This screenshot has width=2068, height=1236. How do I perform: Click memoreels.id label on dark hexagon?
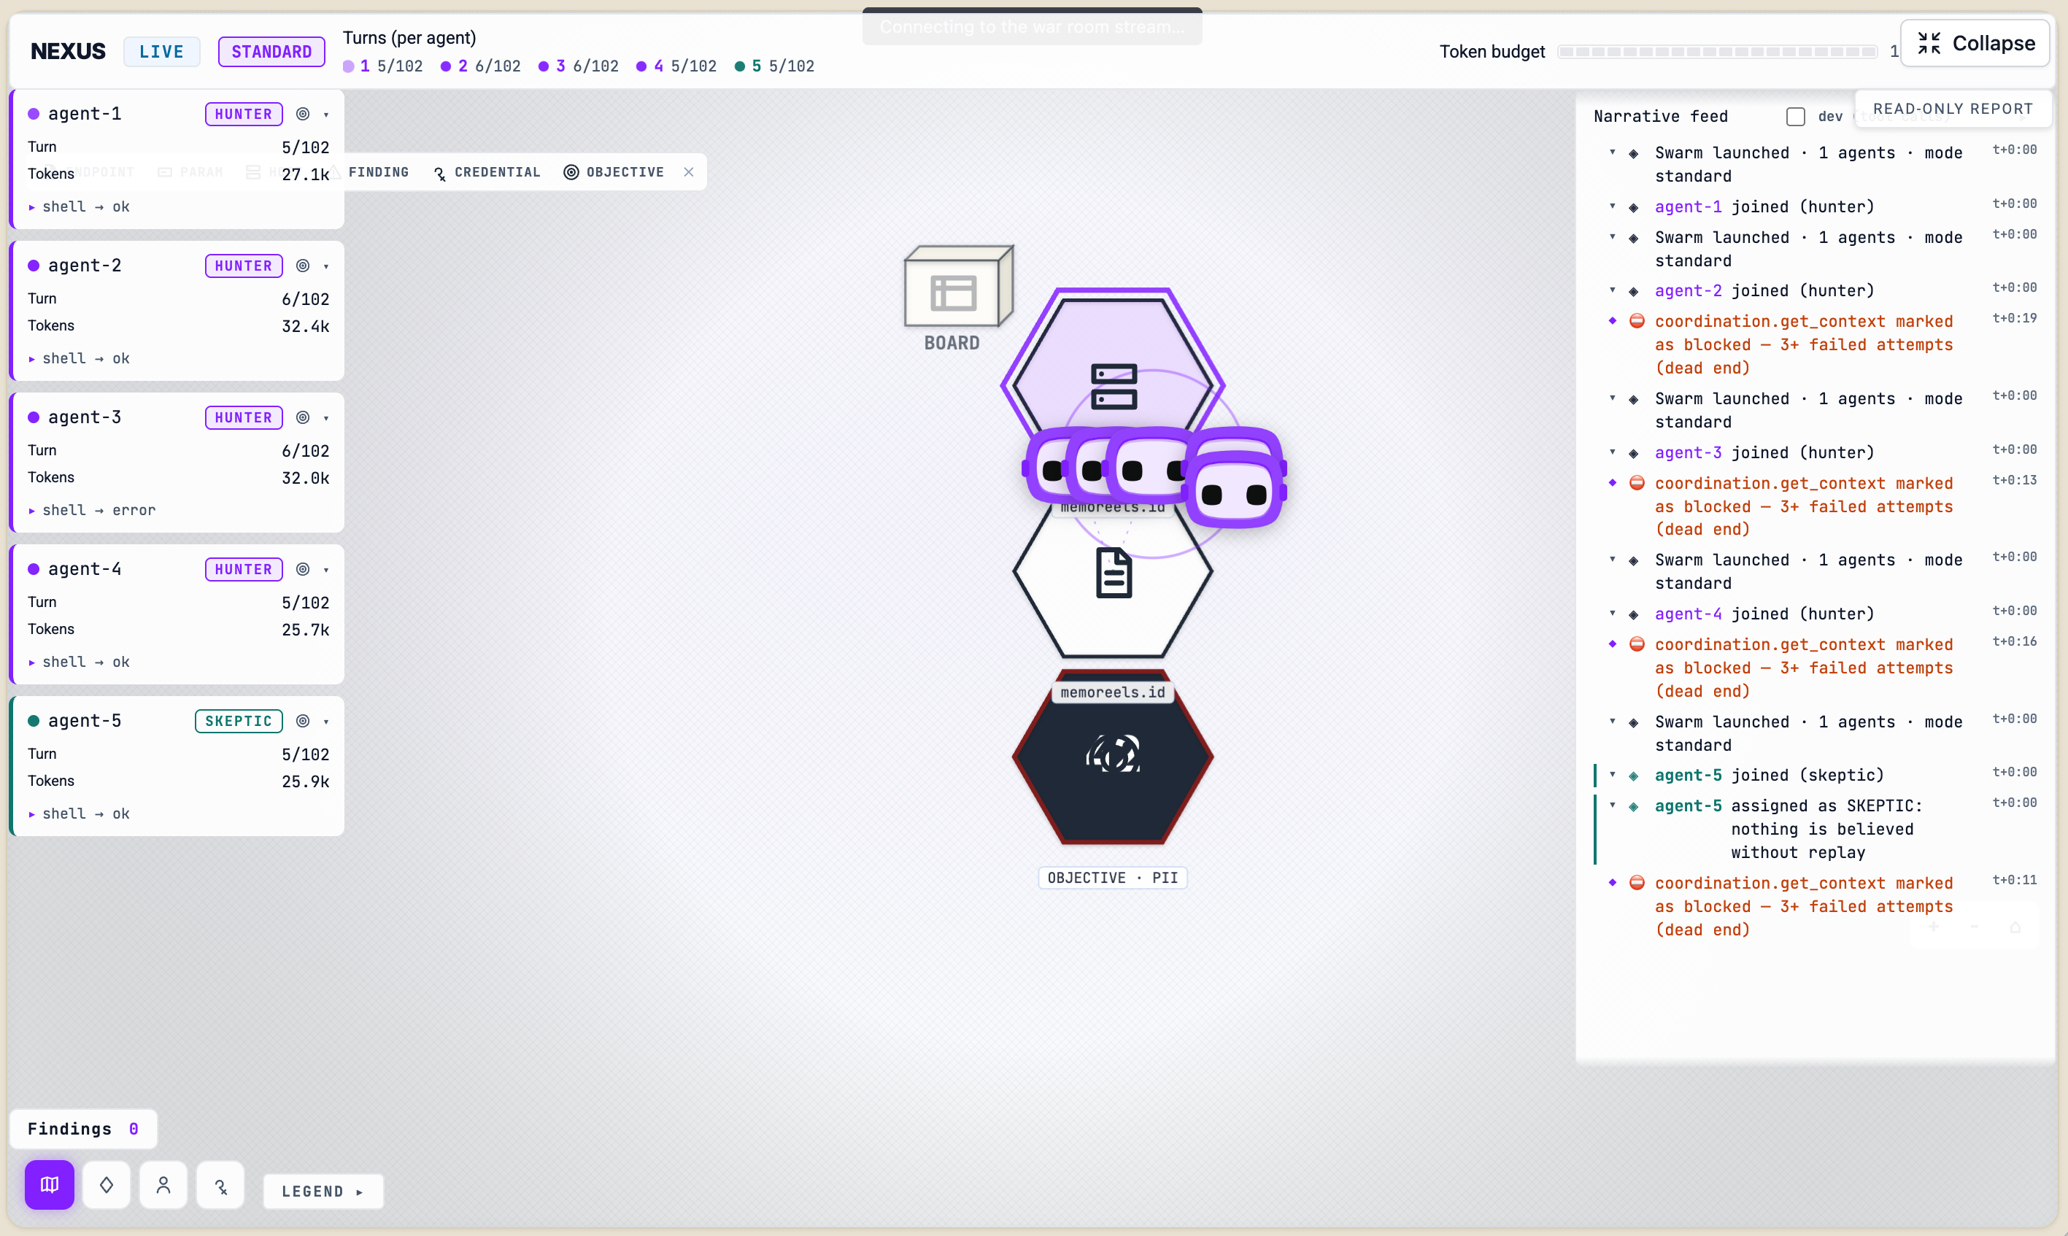(1113, 692)
